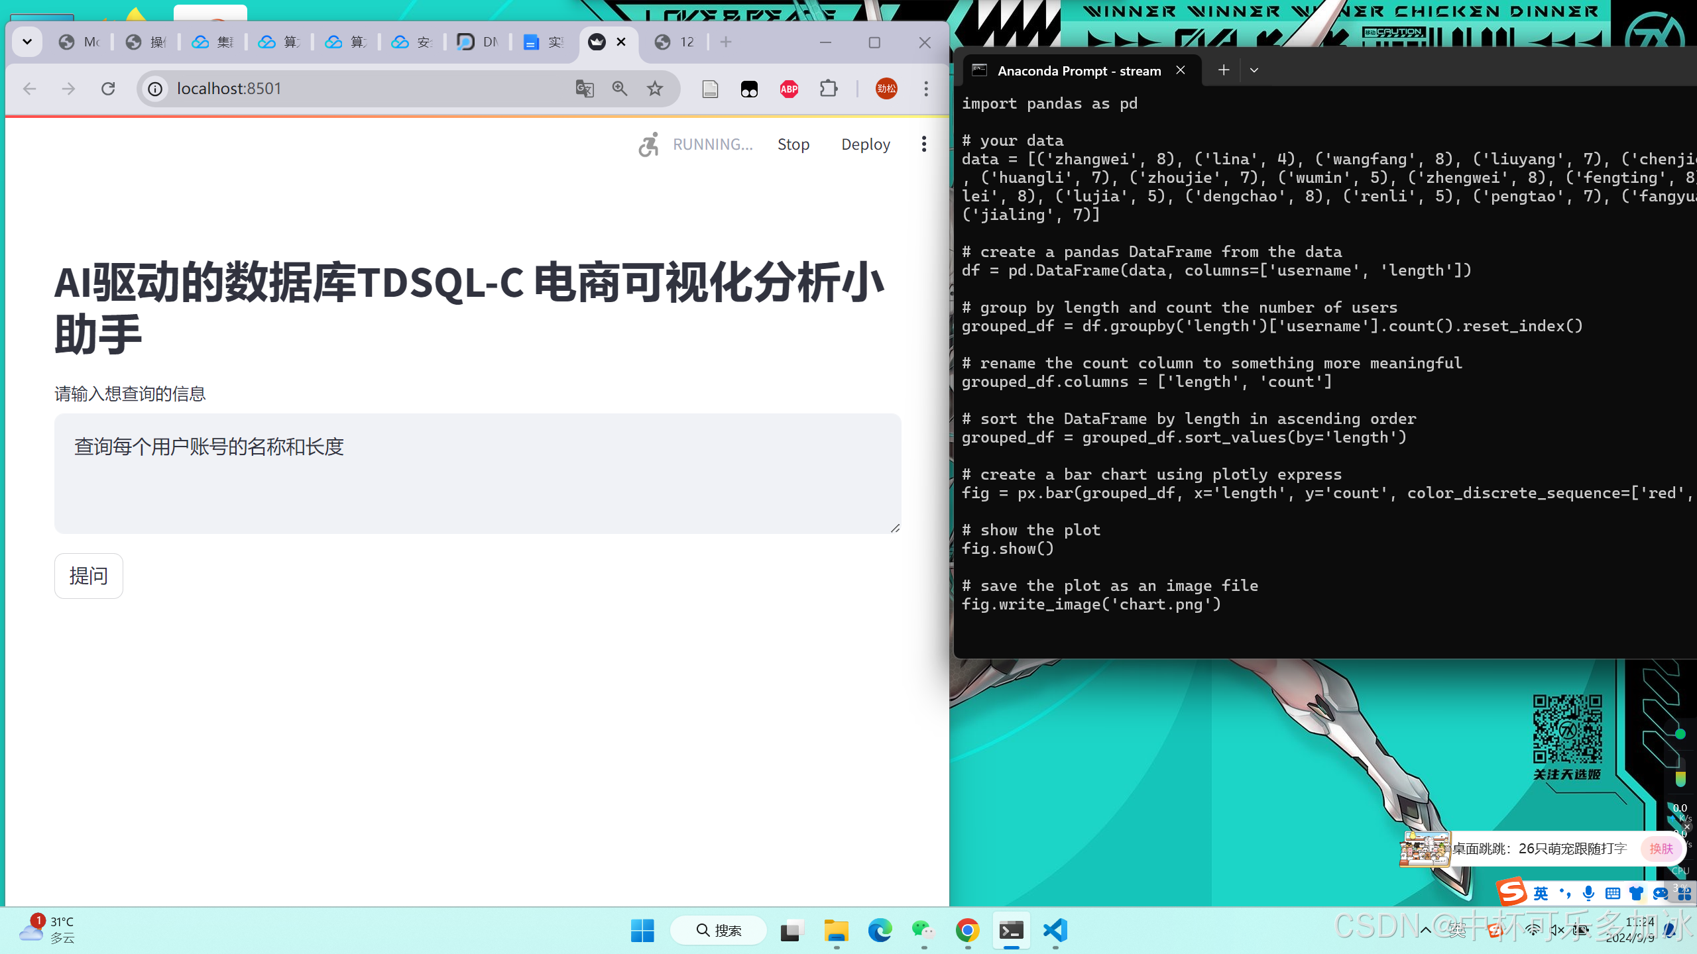Open the second globe-icon tab
1697x954 pixels.
click(146, 42)
